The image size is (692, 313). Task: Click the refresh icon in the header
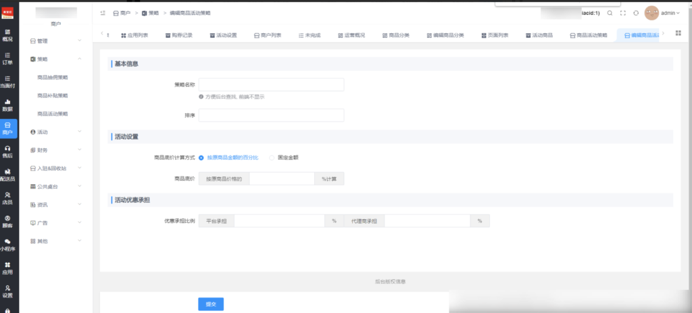click(636, 14)
